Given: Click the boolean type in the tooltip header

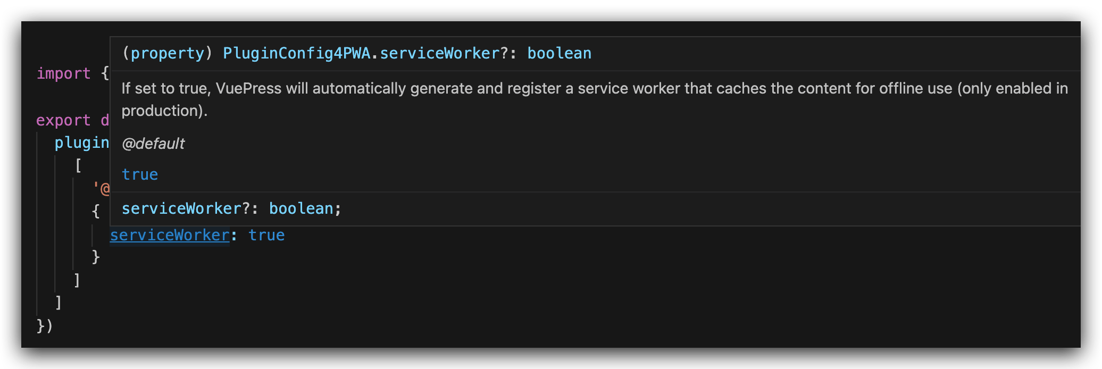Looking at the screenshot, I should 559,53.
